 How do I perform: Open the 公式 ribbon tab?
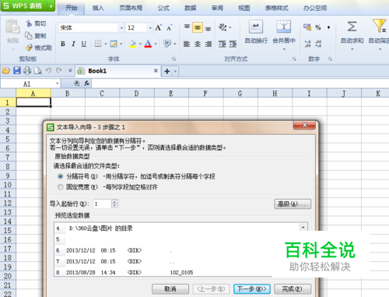click(163, 8)
